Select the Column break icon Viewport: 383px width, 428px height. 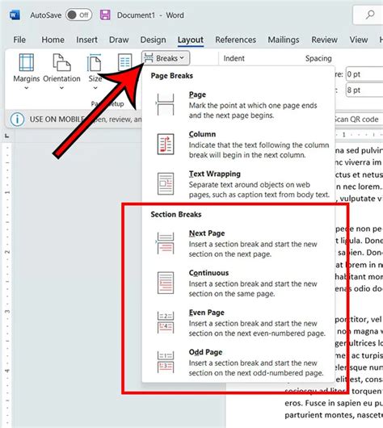166,144
